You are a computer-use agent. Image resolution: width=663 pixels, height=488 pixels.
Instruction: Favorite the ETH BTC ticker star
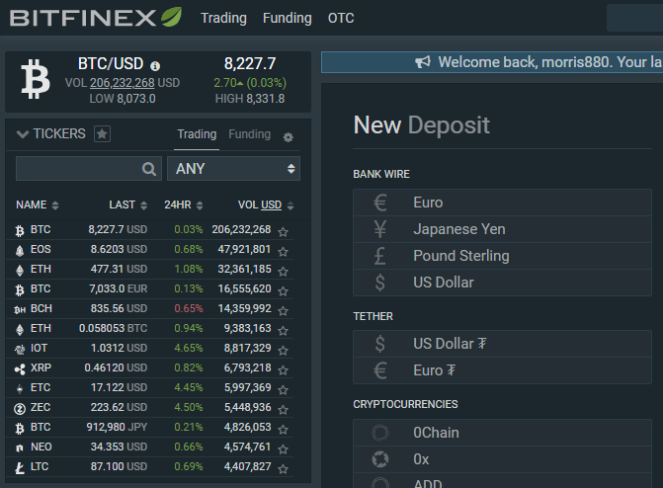283,330
